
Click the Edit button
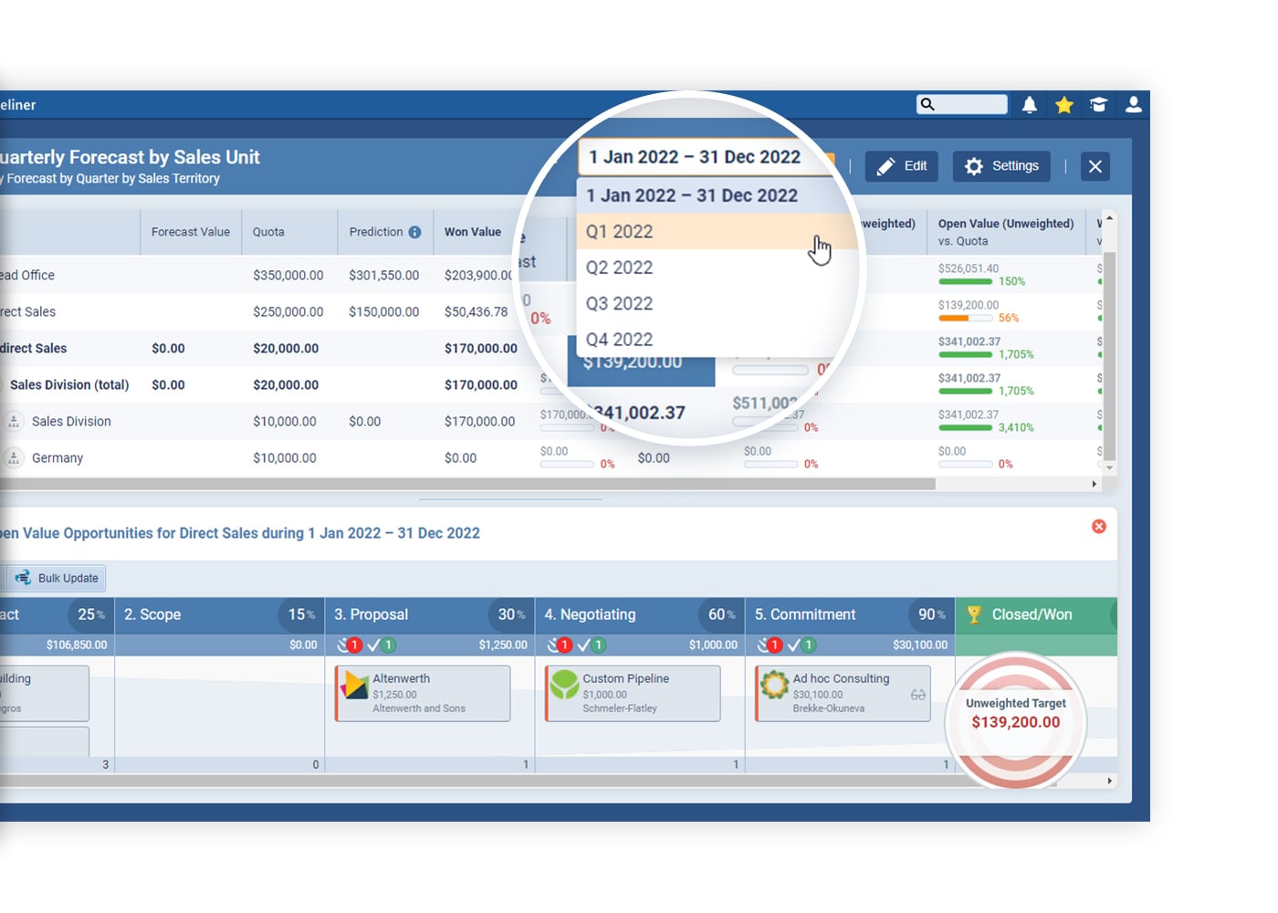point(901,165)
